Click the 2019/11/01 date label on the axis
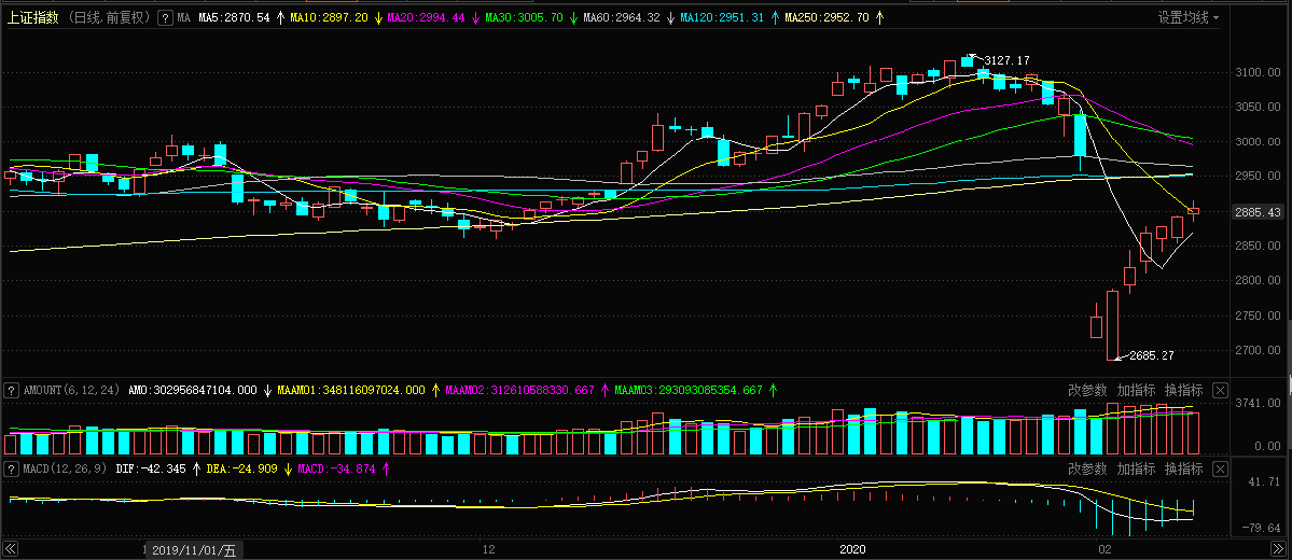The width and height of the screenshot is (1292, 560). (195, 550)
